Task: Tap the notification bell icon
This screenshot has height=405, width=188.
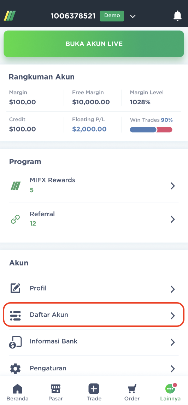Action: pyautogui.click(x=177, y=16)
